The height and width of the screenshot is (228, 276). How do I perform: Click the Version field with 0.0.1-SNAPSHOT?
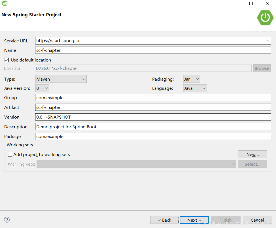coord(153,117)
